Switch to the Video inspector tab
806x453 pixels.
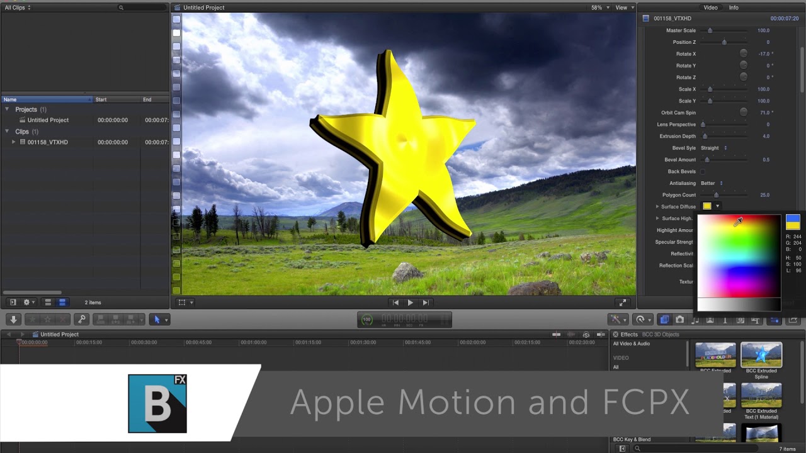click(710, 8)
